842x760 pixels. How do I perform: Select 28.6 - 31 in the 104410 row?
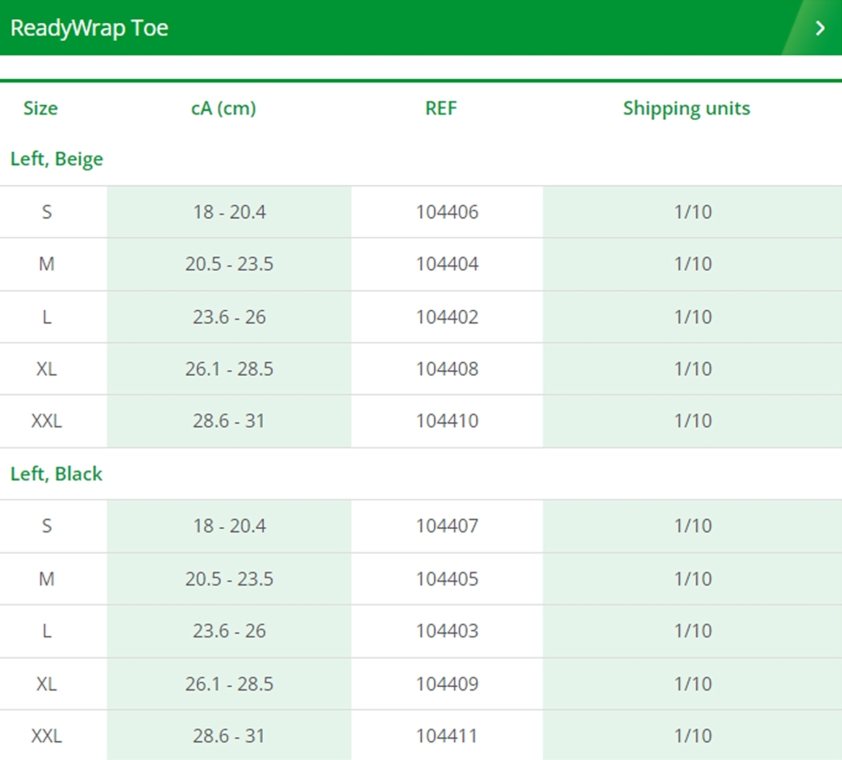coord(229,421)
